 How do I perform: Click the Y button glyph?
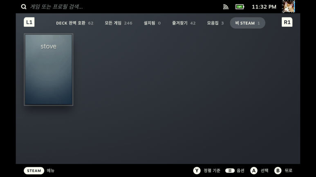[197, 170]
